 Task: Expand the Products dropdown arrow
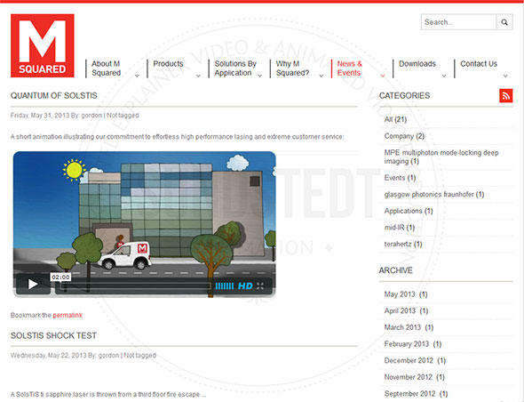(198, 76)
